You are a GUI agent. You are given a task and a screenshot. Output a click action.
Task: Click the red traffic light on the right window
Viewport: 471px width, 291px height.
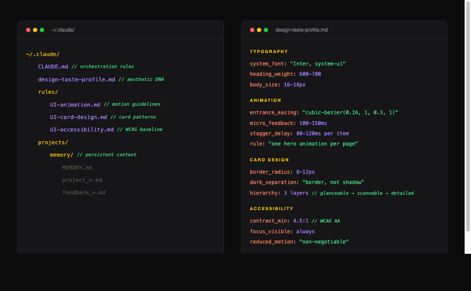point(252,30)
